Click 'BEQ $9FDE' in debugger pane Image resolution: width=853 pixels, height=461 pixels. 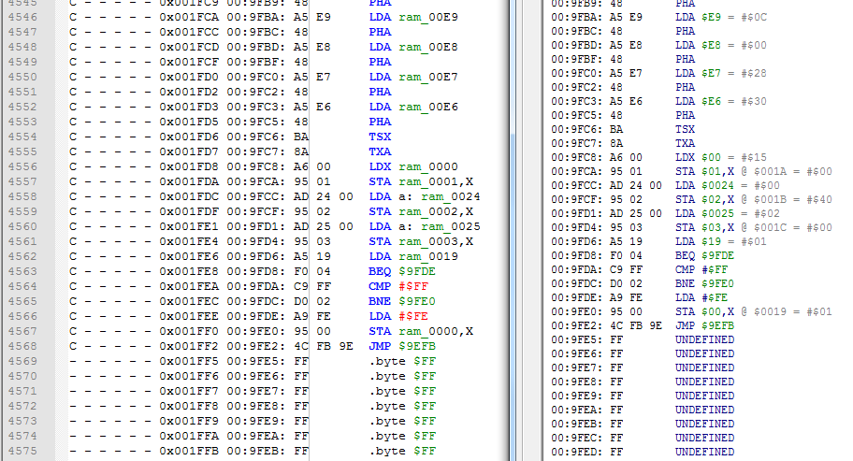704,255
